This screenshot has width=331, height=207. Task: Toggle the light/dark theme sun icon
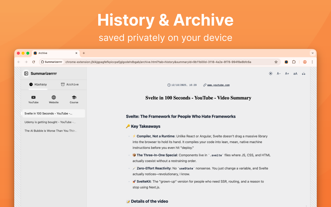pos(270,73)
